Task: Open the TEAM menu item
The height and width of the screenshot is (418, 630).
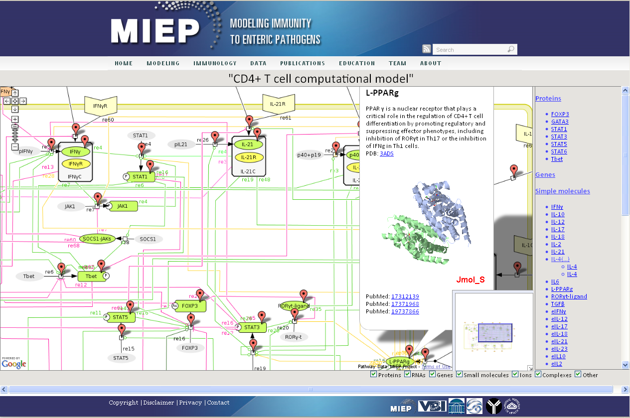Action: click(398, 63)
